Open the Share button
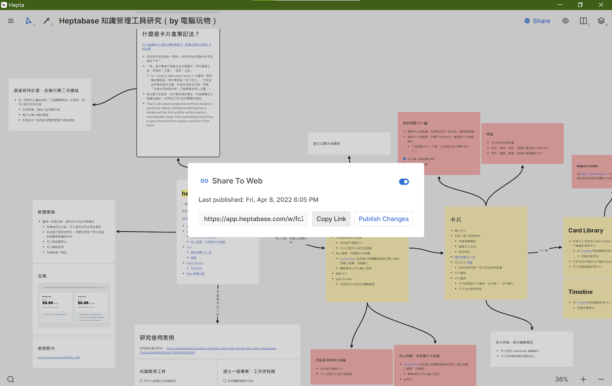612x386 pixels. pyautogui.click(x=537, y=21)
